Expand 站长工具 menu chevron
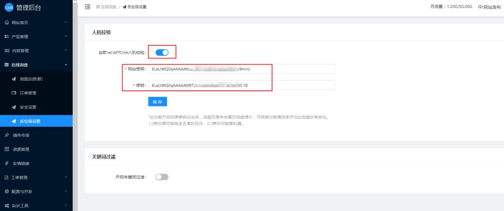504x211 pixels. click(x=66, y=206)
